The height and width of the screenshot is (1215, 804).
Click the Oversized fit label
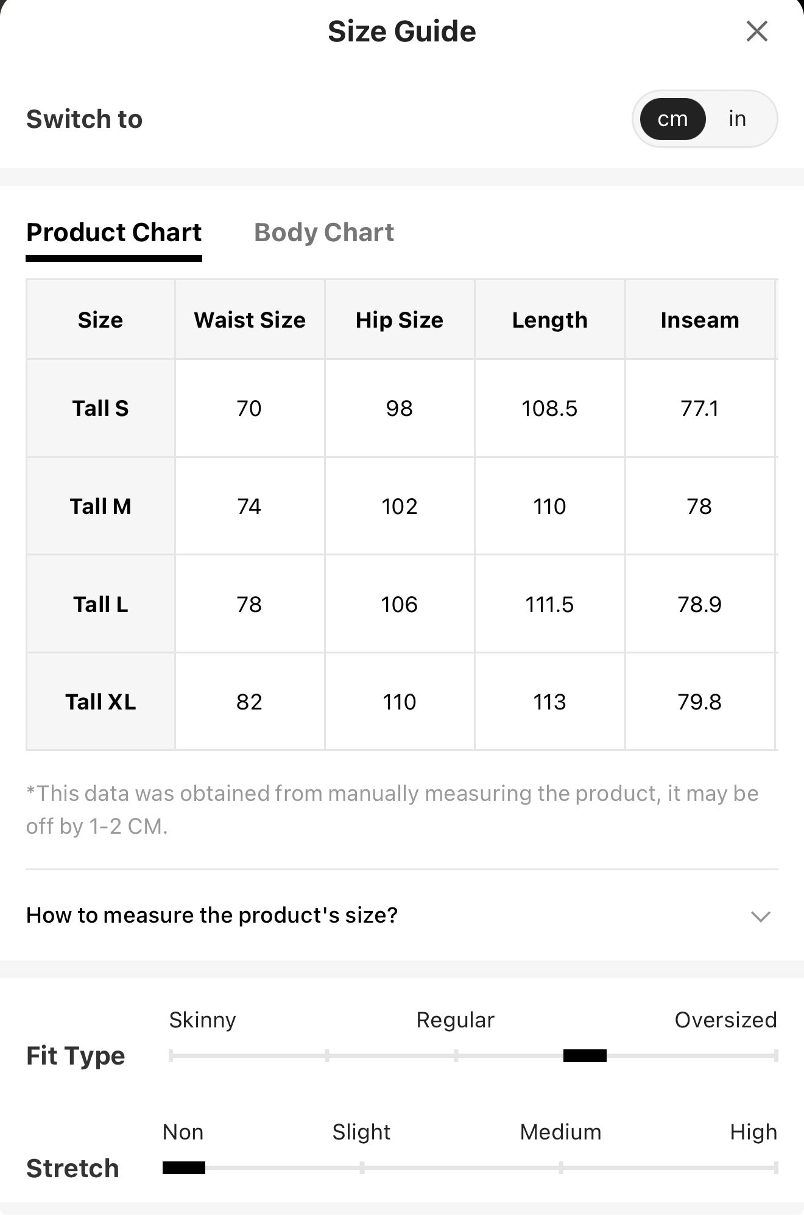(725, 1020)
